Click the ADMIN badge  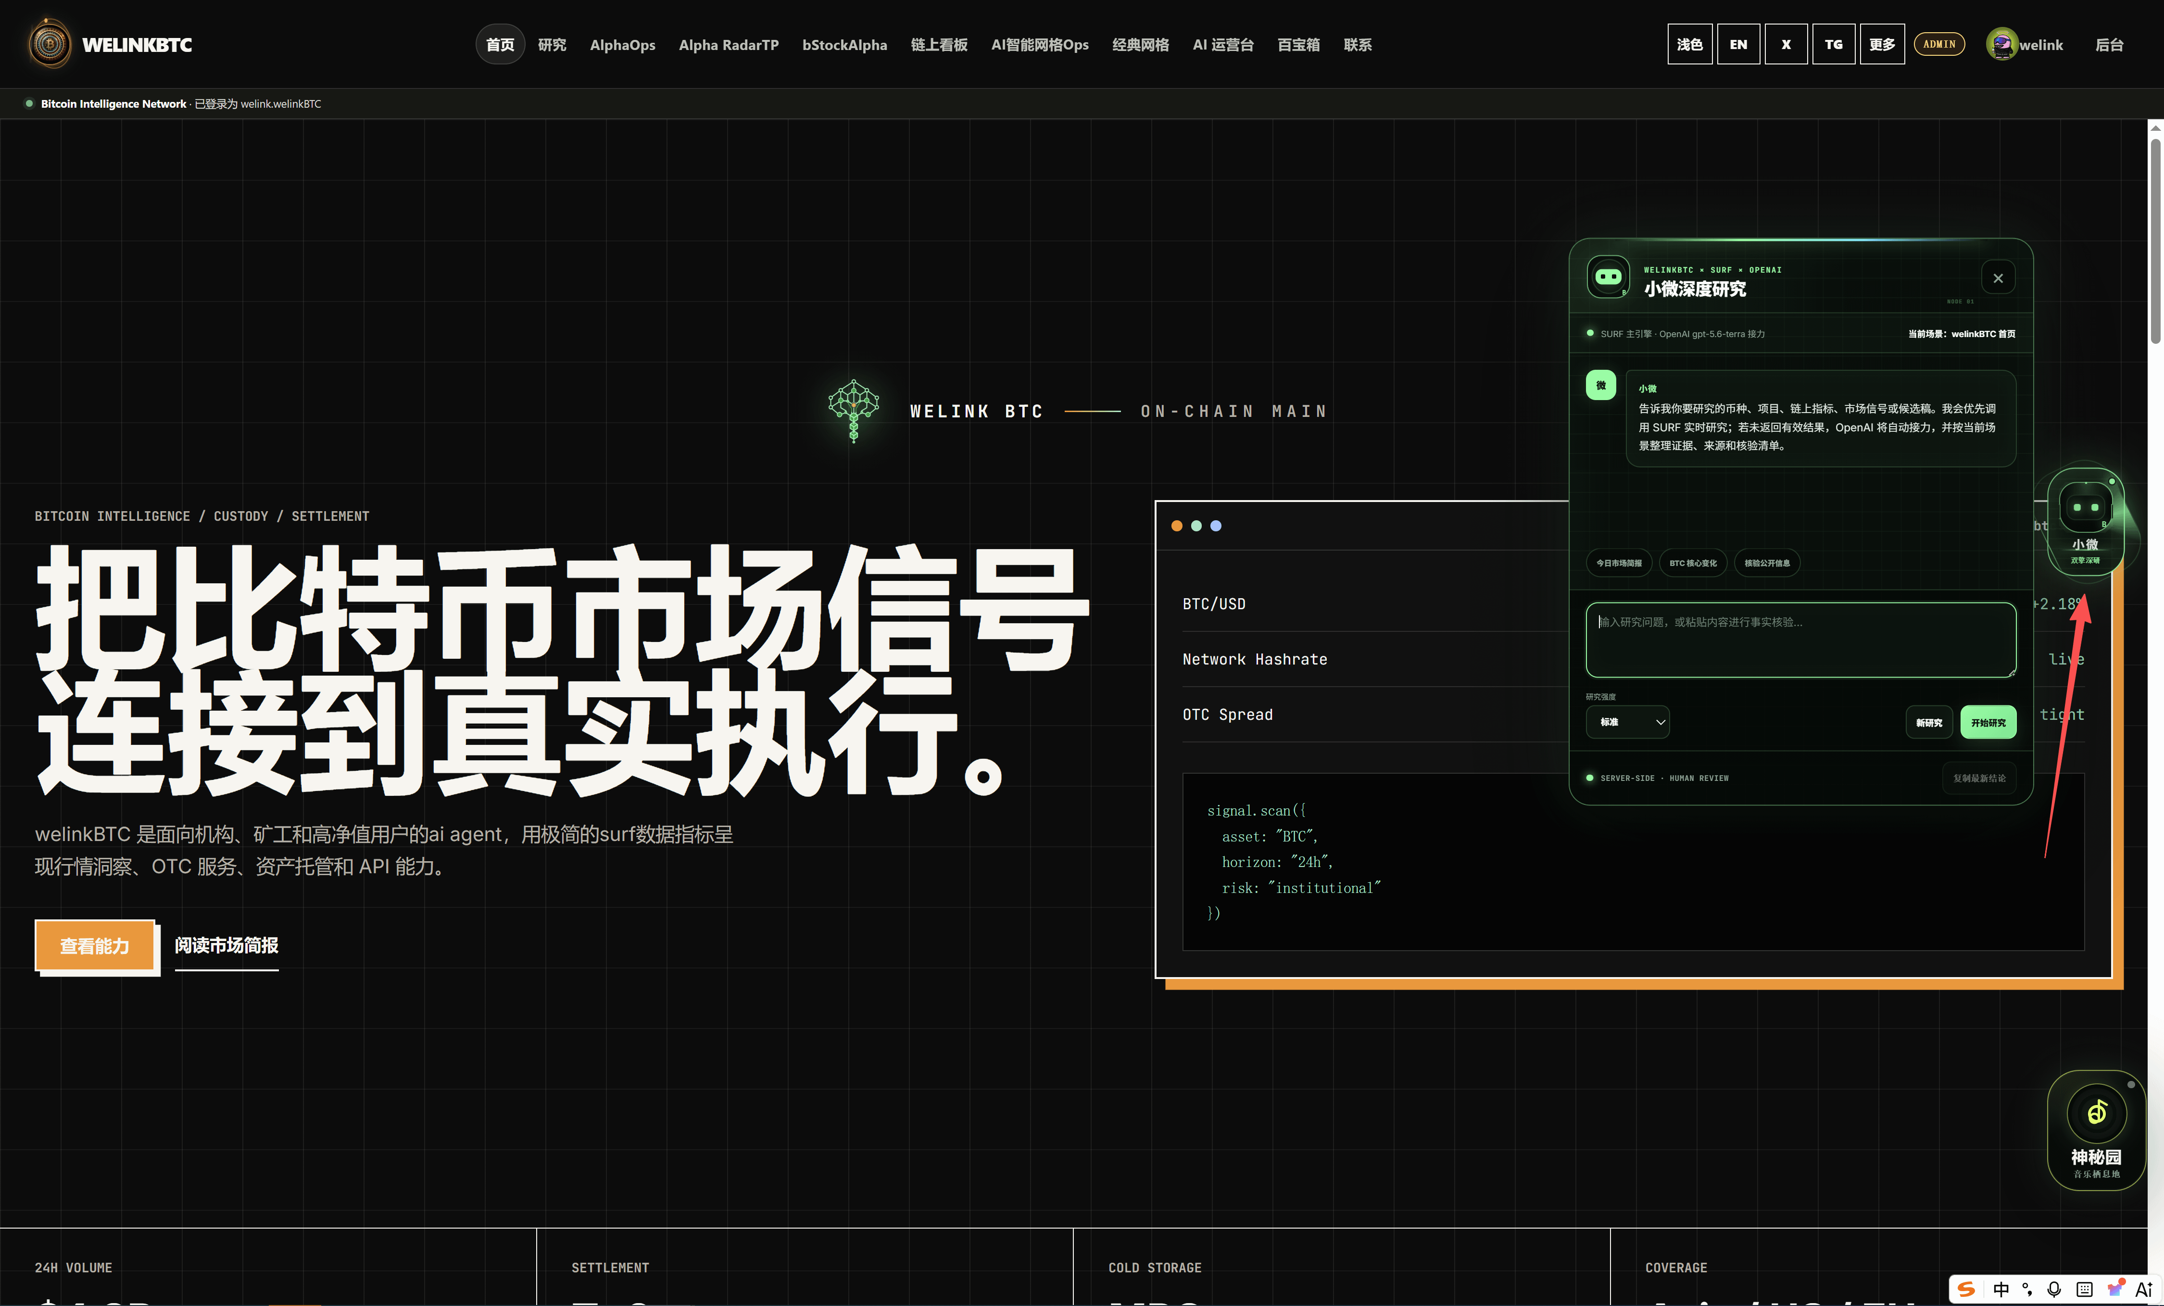pyautogui.click(x=1939, y=44)
